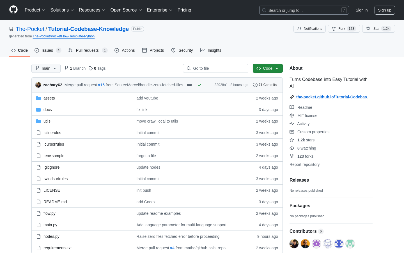Open .env.sample file
Screen dimensions: 404x253
(x=54, y=156)
